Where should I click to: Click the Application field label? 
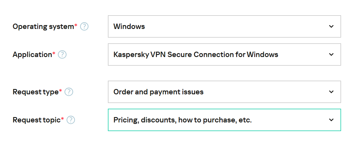[x=32, y=55]
